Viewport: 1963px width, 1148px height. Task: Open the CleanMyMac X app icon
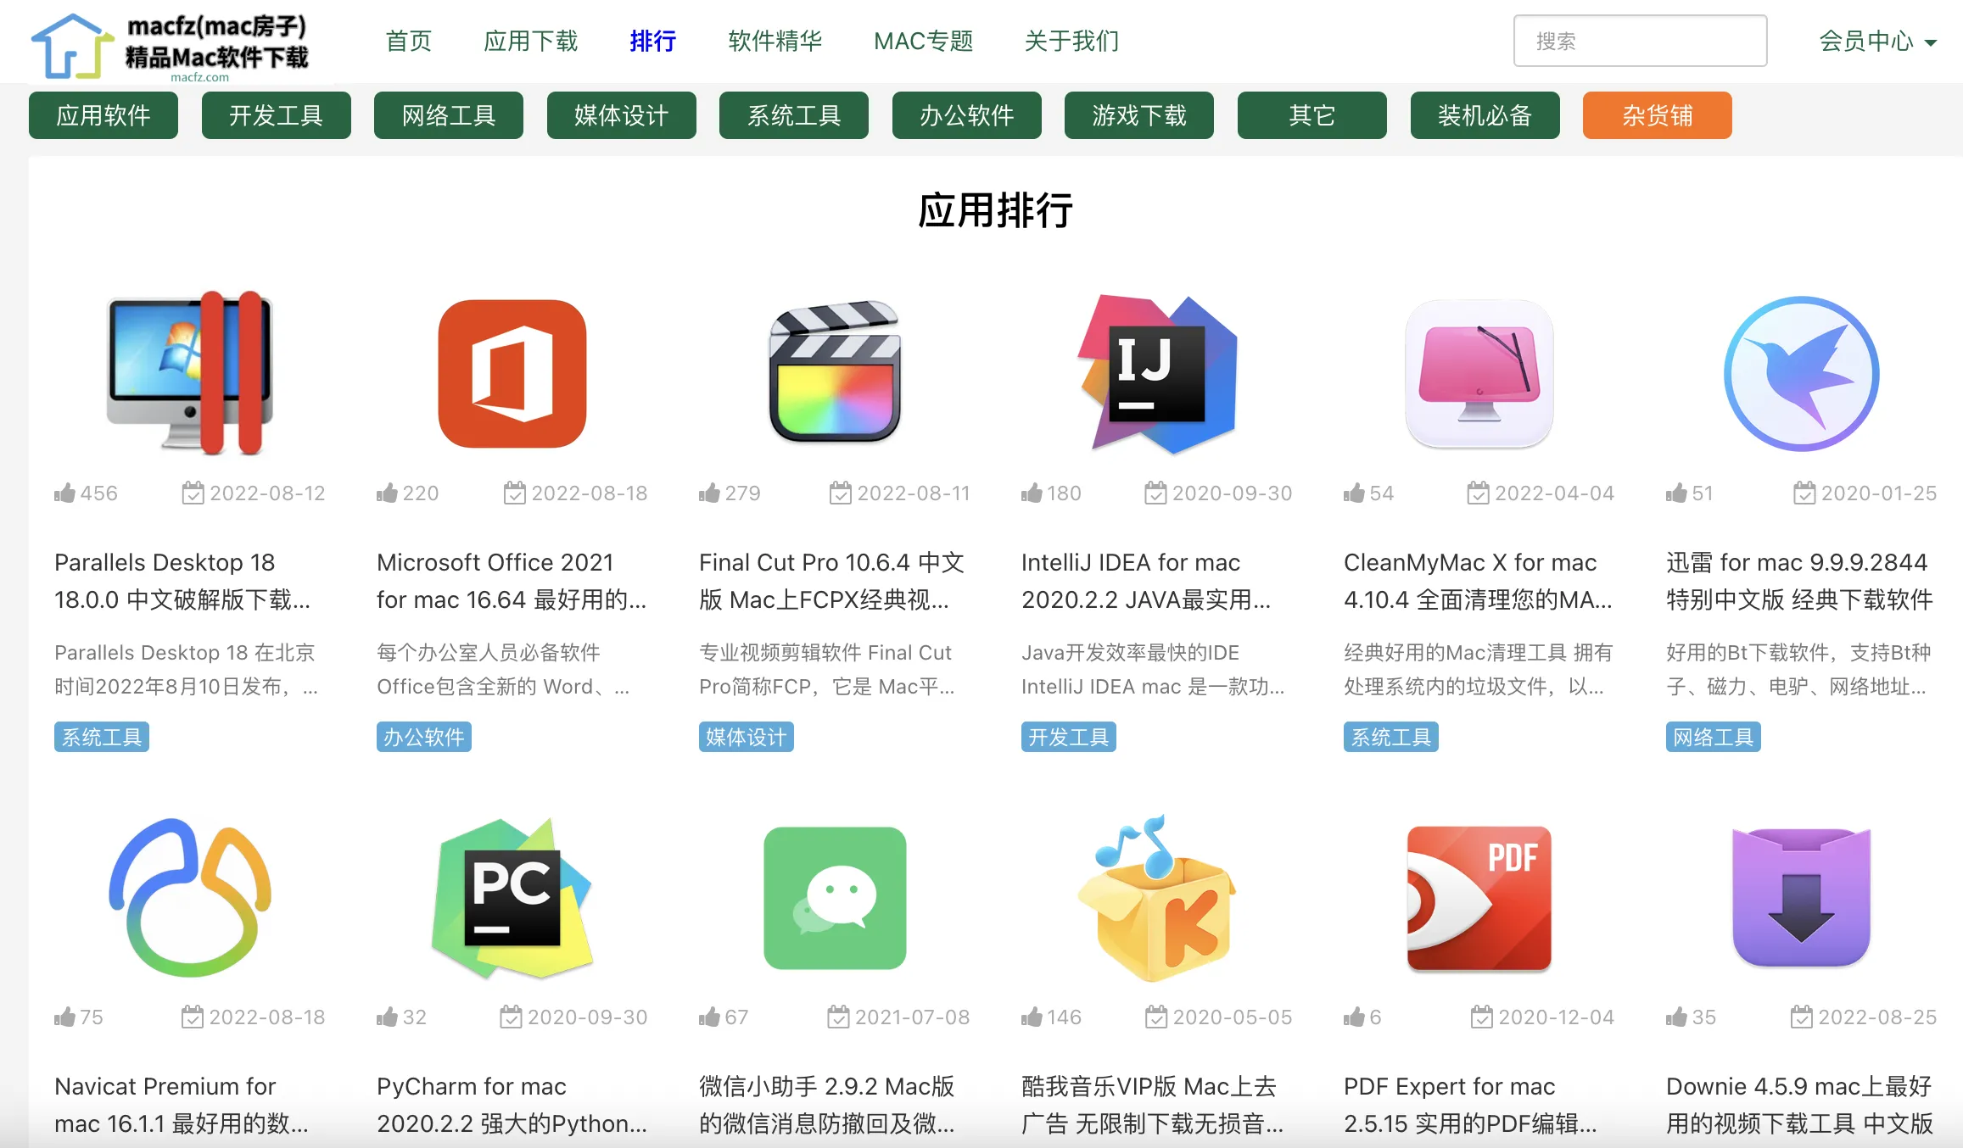tap(1479, 374)
